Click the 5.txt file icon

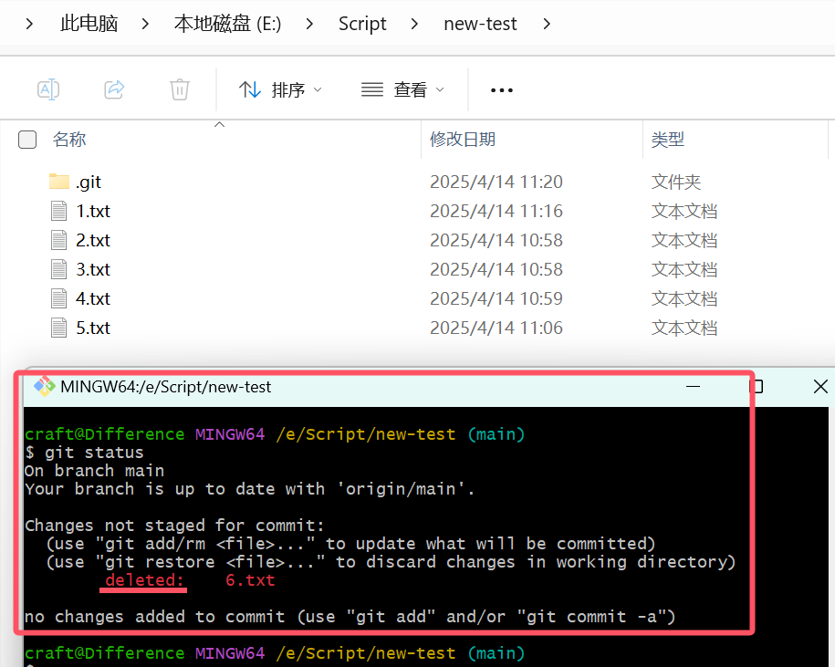59,328
